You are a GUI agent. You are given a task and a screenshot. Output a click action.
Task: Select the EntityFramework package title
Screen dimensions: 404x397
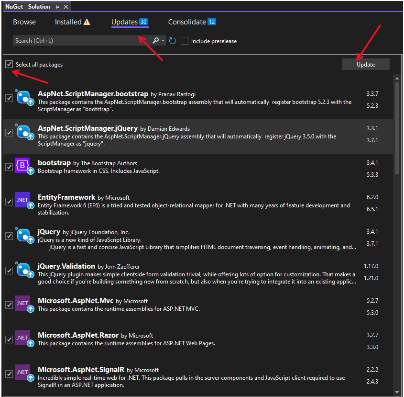pyautogui.click(x=66, y=197)
